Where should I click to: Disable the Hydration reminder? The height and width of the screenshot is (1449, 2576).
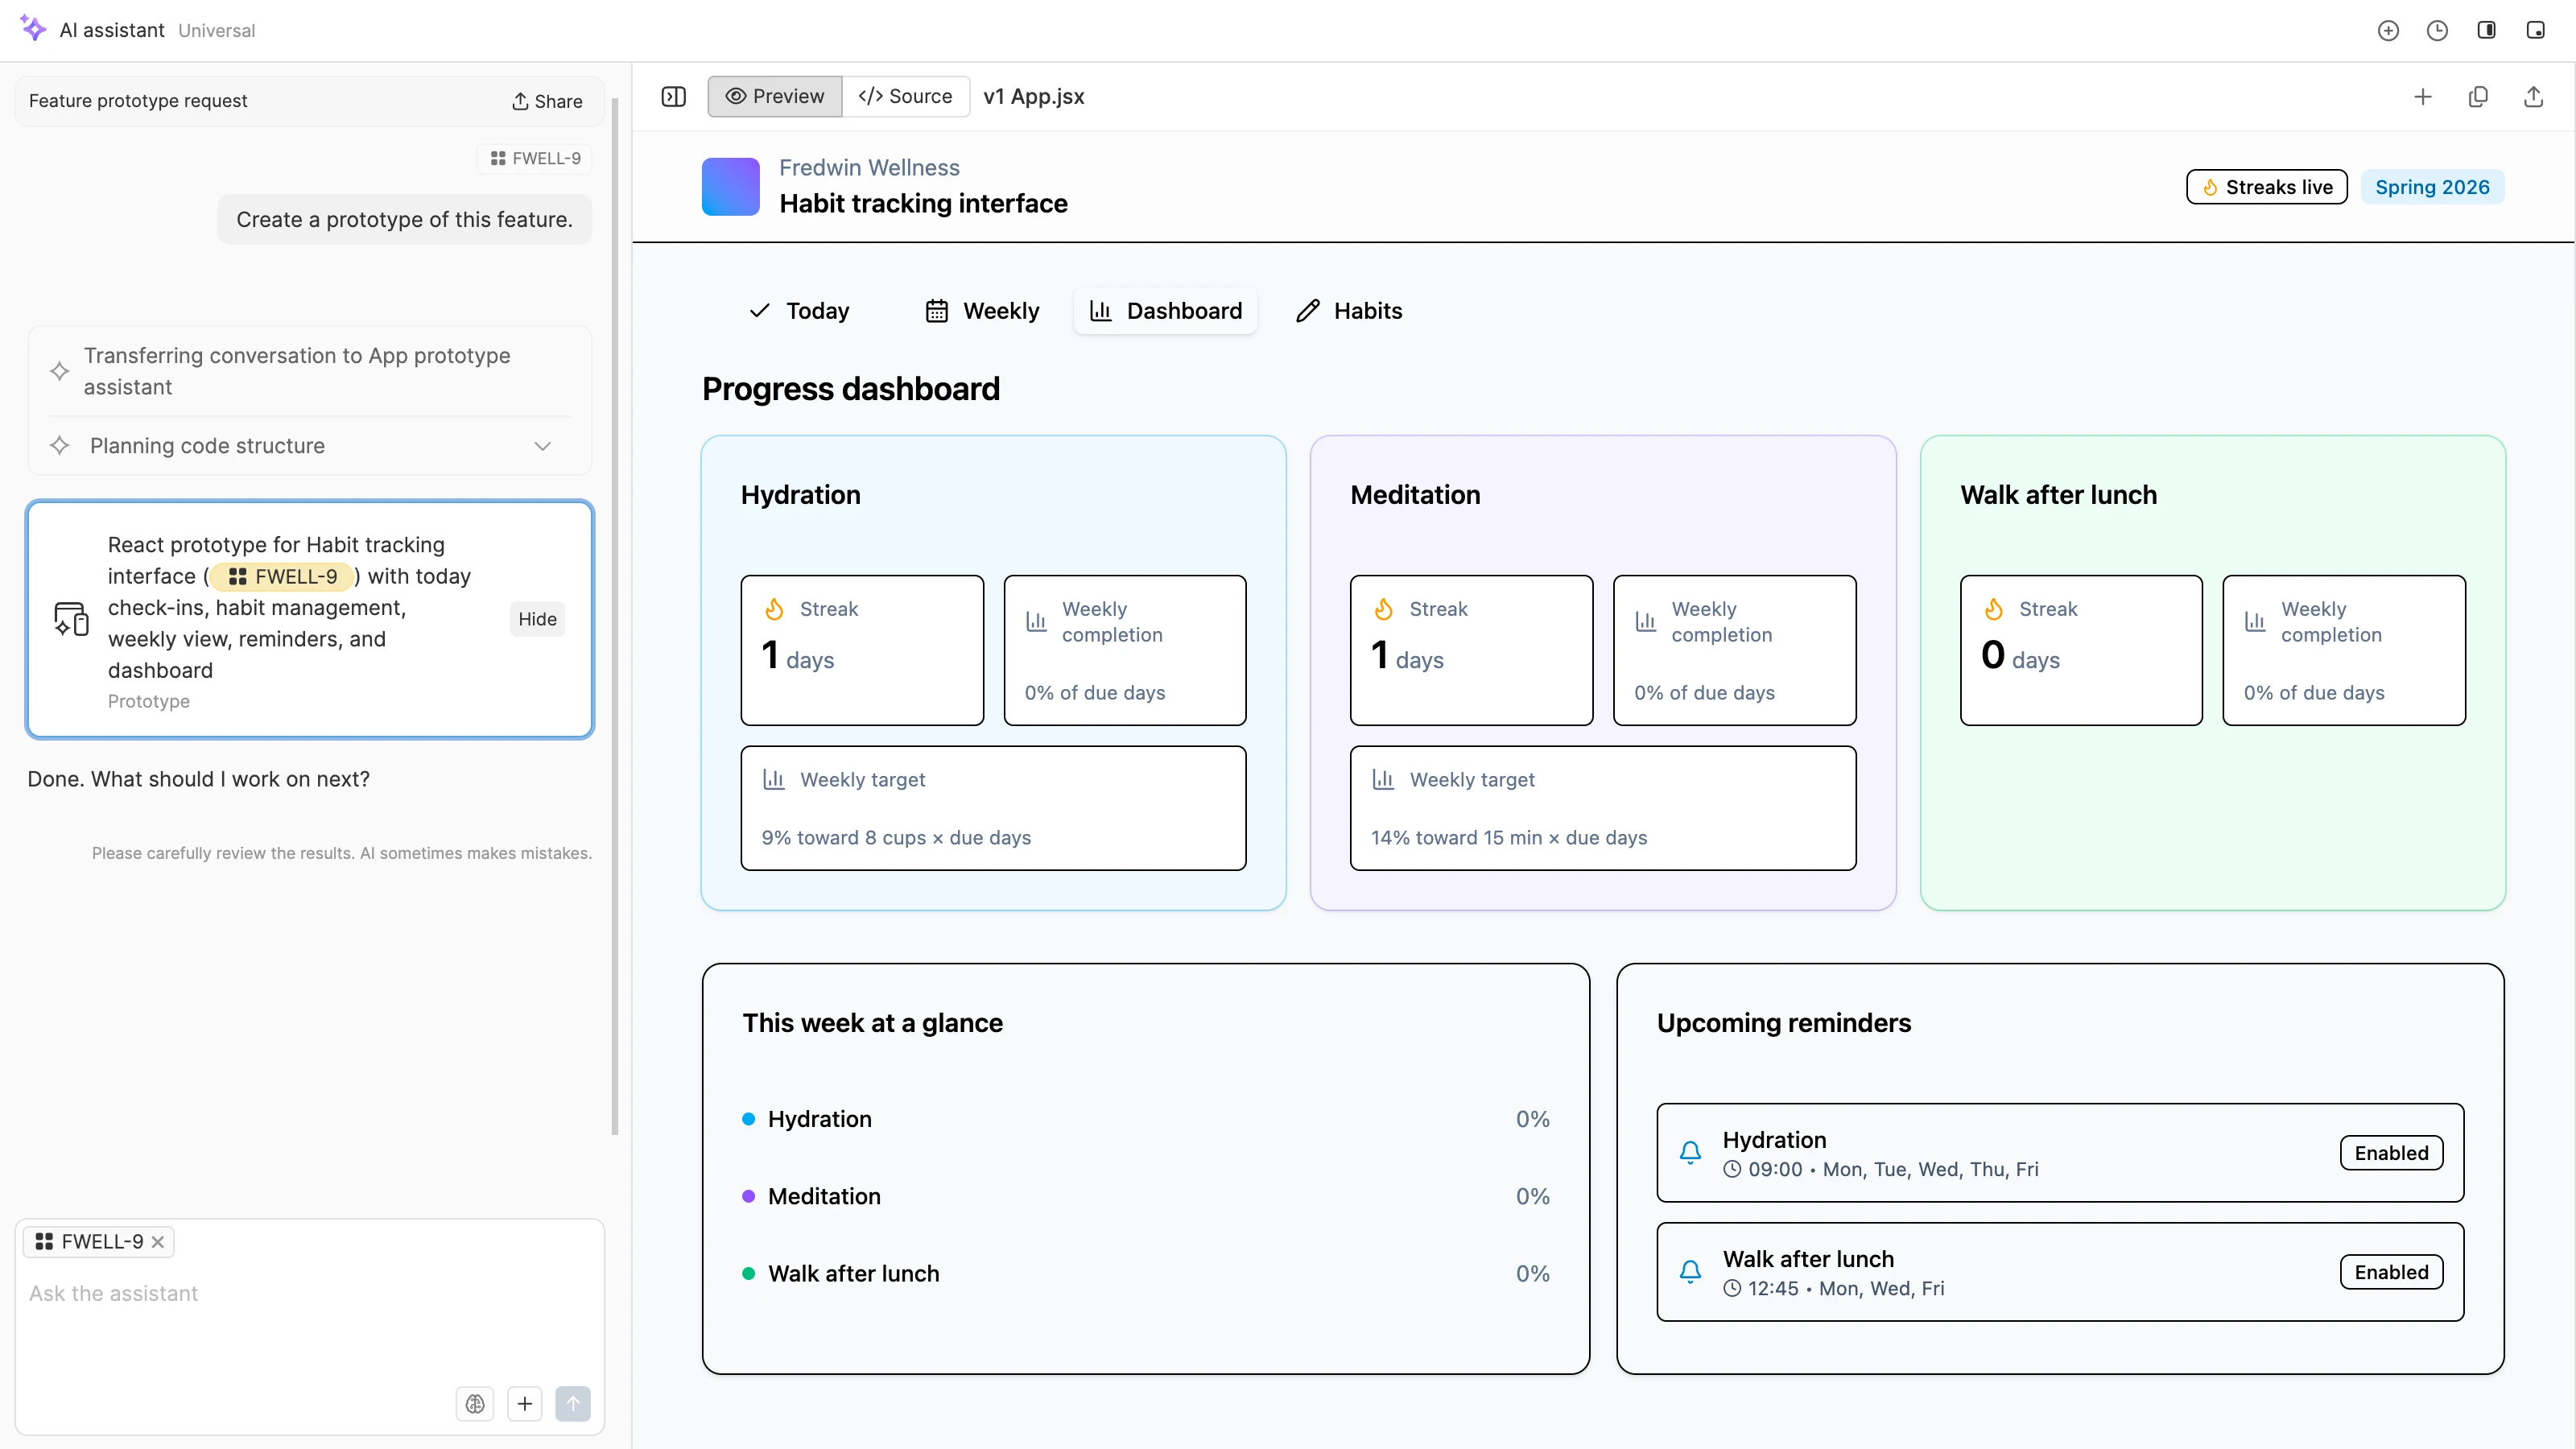pyautogui.click(x=2391, y=1152)
